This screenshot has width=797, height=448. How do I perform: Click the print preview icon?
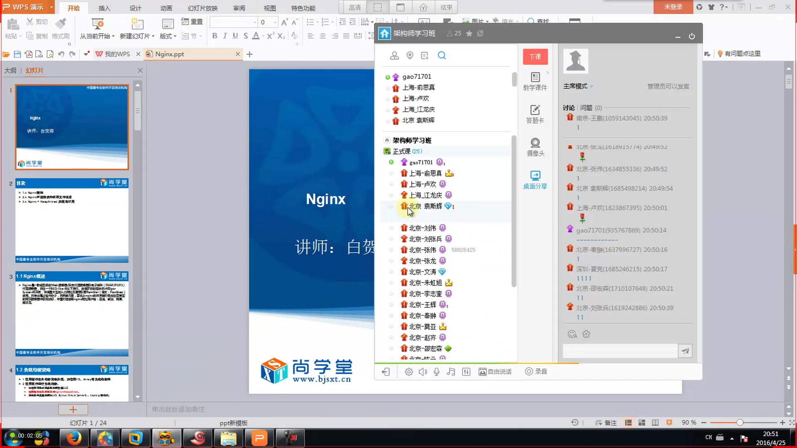tap(50, 54)
